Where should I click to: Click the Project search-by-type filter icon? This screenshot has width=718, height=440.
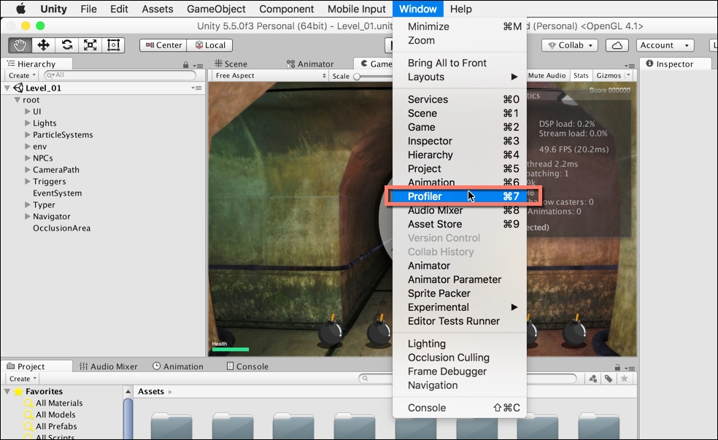pos(593,379)
